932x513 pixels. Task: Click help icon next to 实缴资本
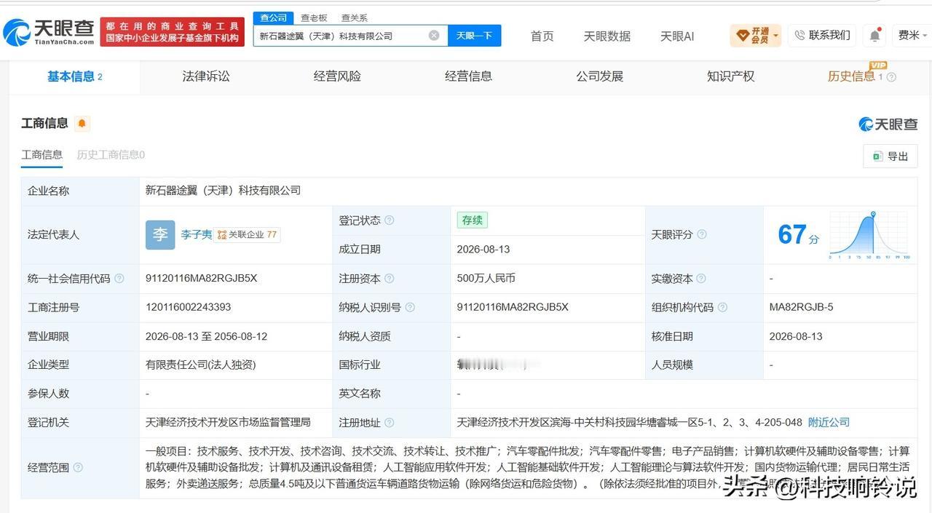point(701,279)
